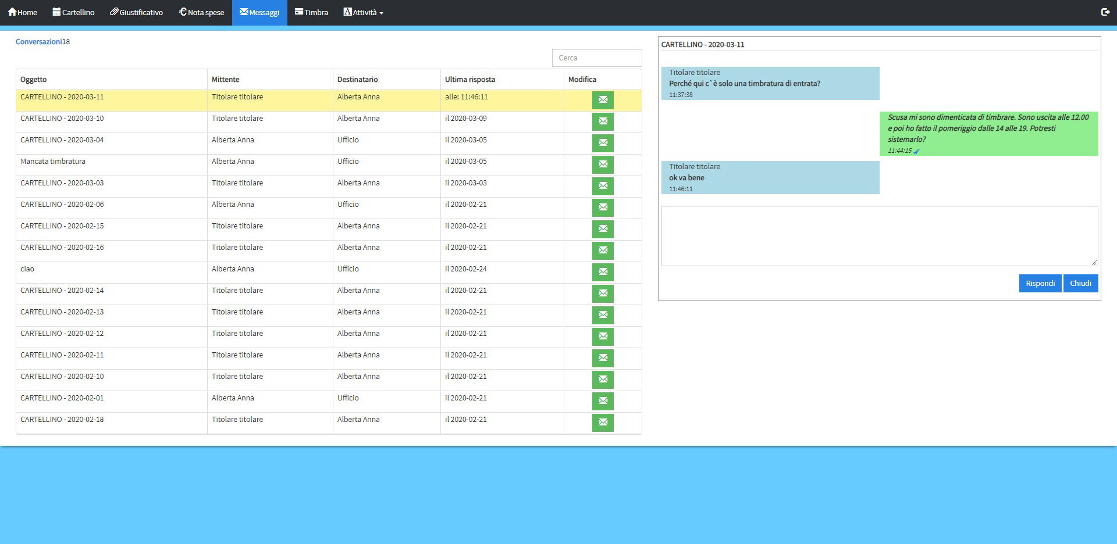Open envelope icon for CARTELLINO - 2020-02-14 row
1117x544 pixels.
[603, 294]
